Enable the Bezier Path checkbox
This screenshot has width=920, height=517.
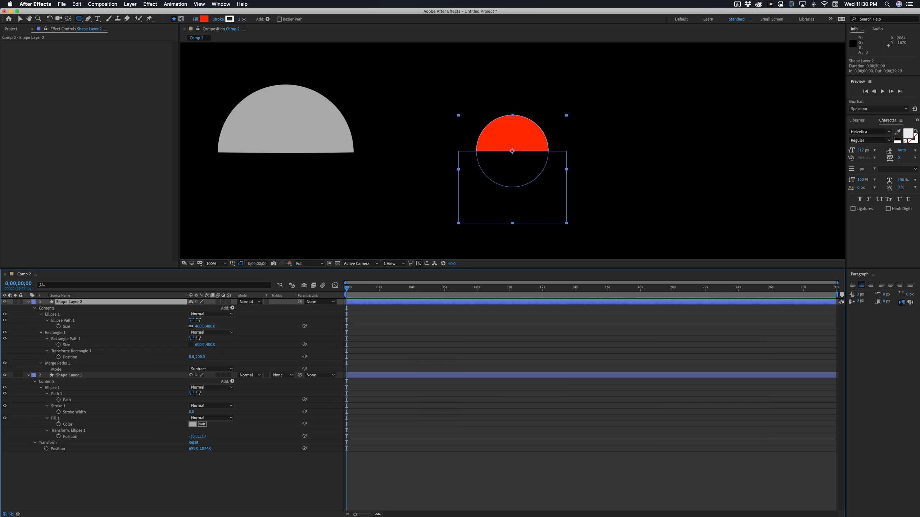point(279,19)
